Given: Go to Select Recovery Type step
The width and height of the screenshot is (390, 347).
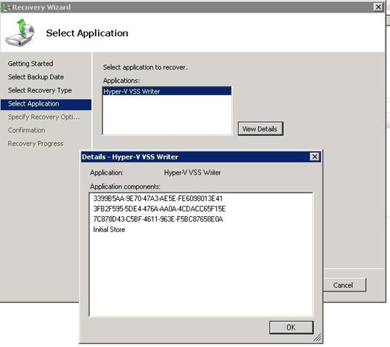Looking at the screenshot, I should click(40, 90).
